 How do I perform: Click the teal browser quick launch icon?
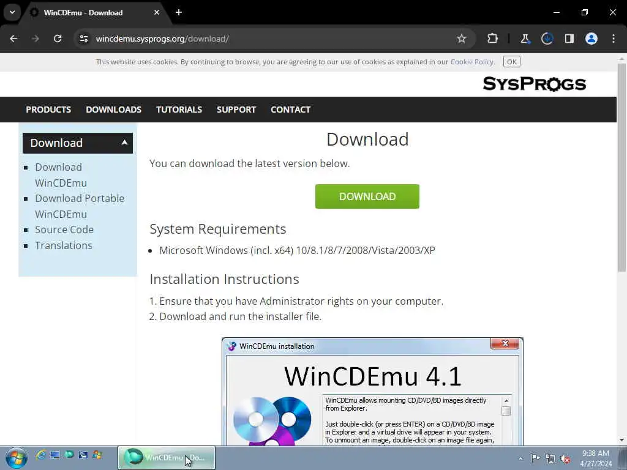69,455
